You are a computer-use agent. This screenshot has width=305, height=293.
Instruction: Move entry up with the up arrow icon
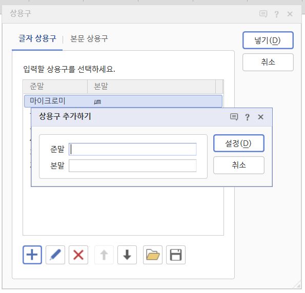coord(104,255)
